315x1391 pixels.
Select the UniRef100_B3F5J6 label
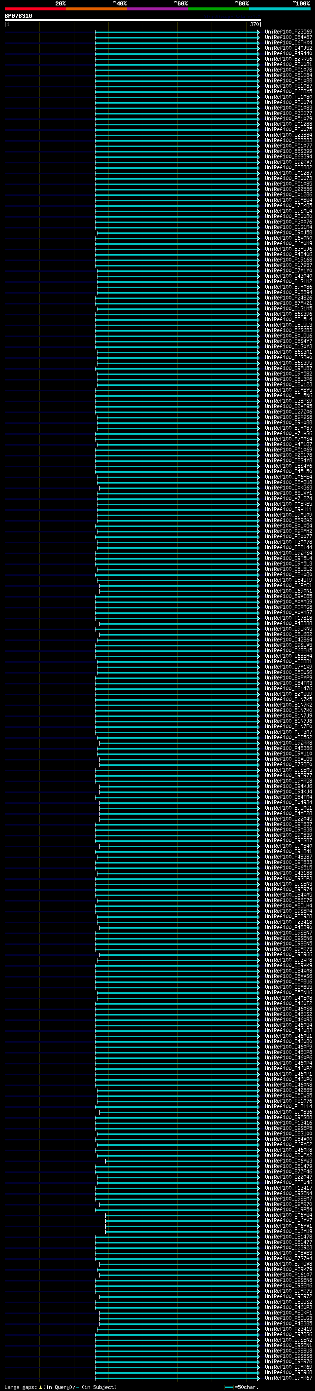pyautogui.click(x=288, y=249)
